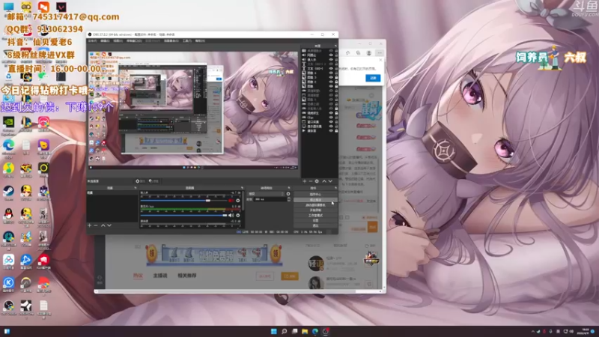599x337 pixels.
Task: Open OBS 场景集合(S) menu
Action: click(x=171, y=41)
